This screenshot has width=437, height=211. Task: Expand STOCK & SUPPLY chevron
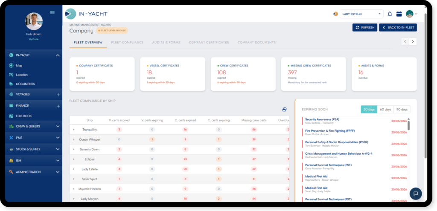58,149
